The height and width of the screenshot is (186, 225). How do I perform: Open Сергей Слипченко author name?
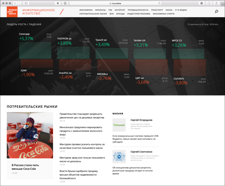141,152
